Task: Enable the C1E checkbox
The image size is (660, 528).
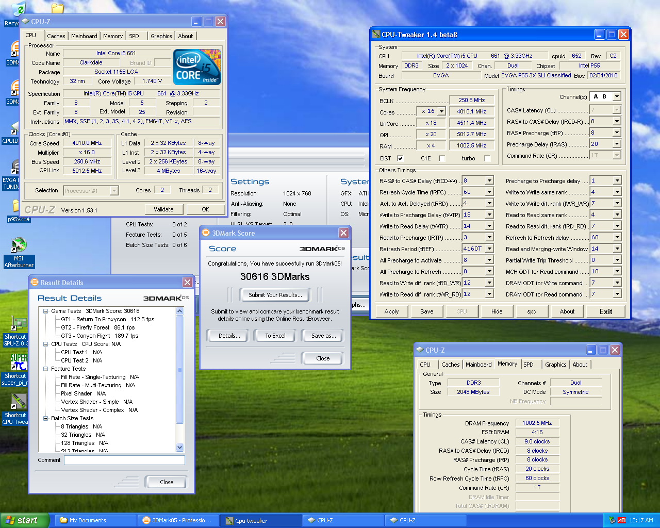Action: (442, 158)
